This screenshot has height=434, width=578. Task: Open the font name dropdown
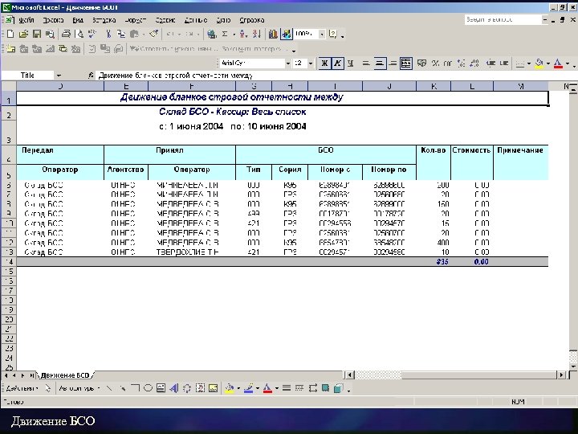287,63
